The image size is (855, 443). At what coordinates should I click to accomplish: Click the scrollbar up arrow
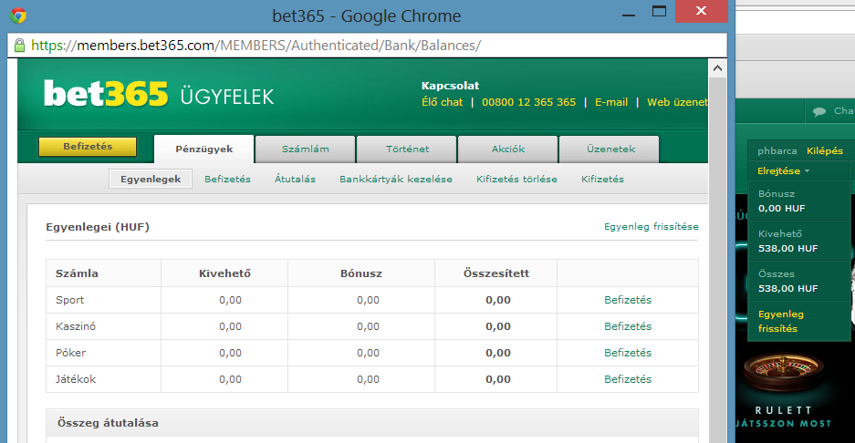pyautogui.click(x=717, y=68)
